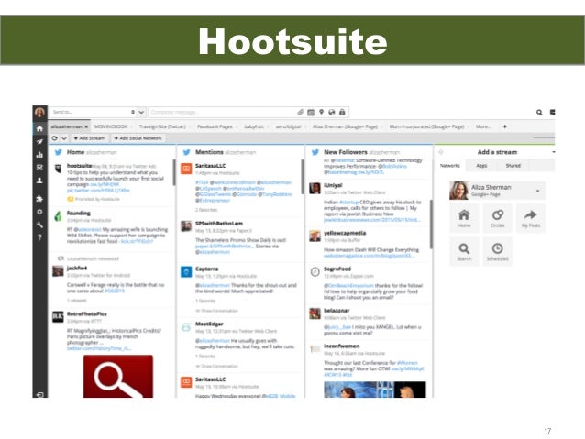
Task: Switch to the Aliza Sherman (Google+ Page) tab
Action: point(345,126)
